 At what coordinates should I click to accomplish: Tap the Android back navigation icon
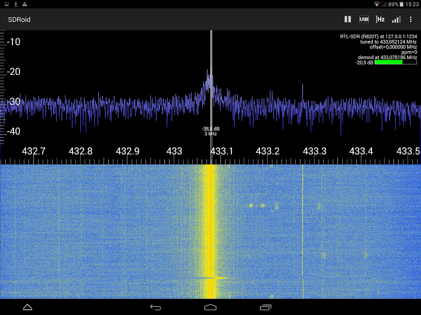point(155,307)
